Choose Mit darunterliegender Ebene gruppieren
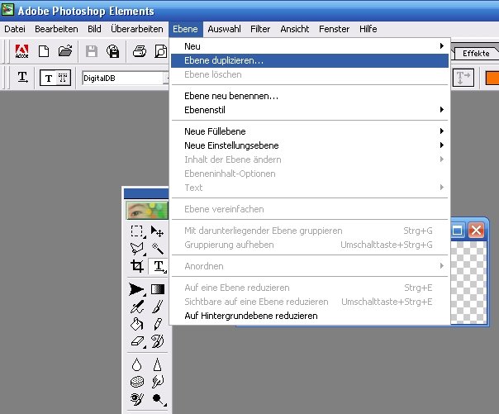 tap(310, 231)
